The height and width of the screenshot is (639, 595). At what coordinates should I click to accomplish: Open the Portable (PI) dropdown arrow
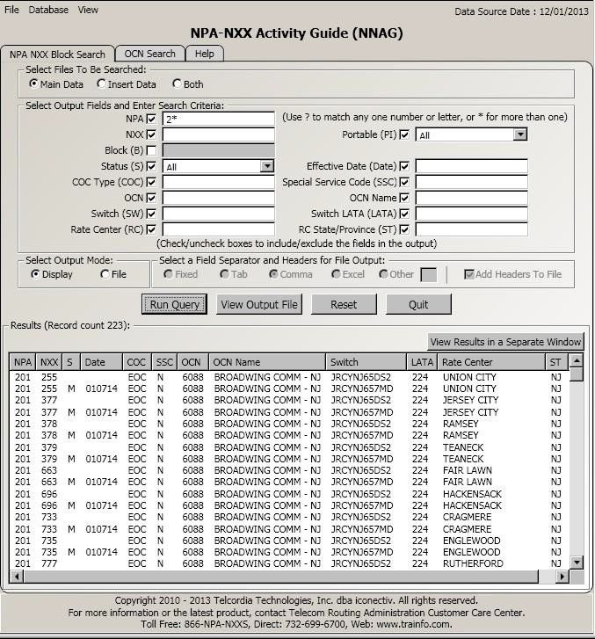point(520,134)
